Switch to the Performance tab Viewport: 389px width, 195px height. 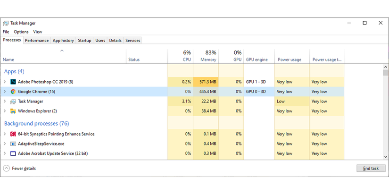point(37,41)
